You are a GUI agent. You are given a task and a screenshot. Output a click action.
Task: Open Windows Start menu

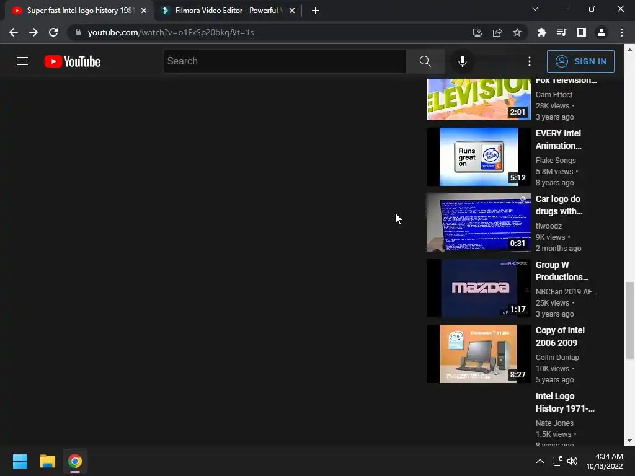coord(20,461)
